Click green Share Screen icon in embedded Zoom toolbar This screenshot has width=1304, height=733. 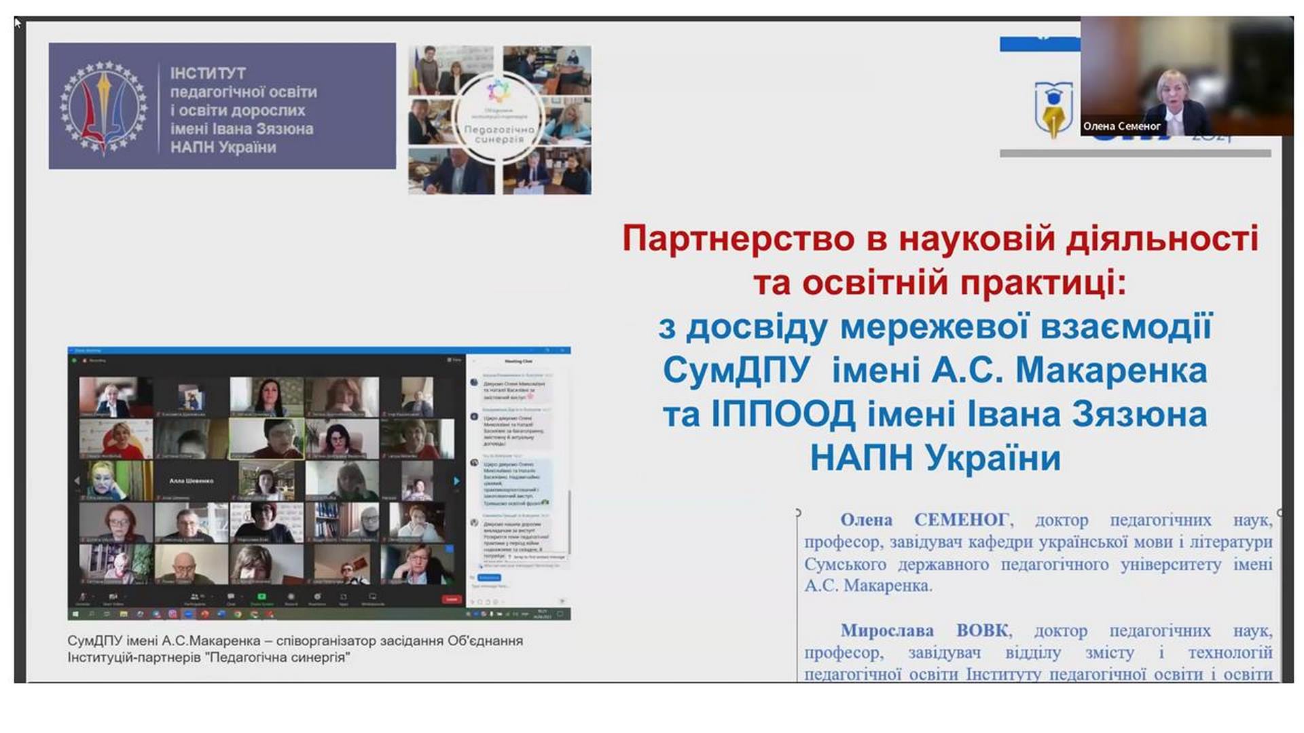coord(261,597)
